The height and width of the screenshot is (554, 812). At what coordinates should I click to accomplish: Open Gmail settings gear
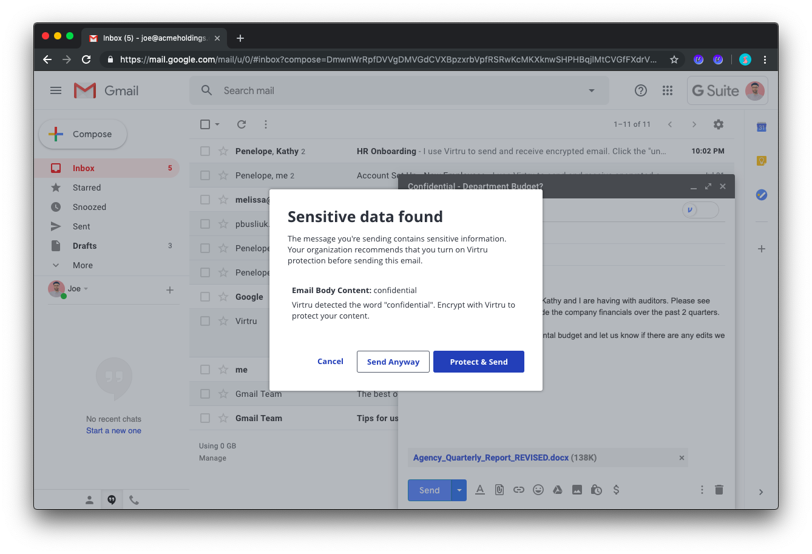(x=718, y=124)
